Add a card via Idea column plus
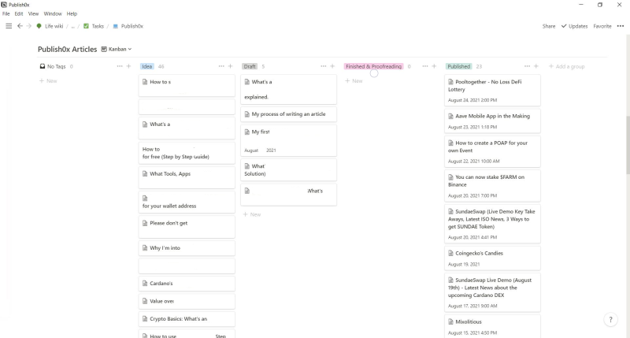The height and width of the screenshot is (338, 630). click(x=230, y=66)
